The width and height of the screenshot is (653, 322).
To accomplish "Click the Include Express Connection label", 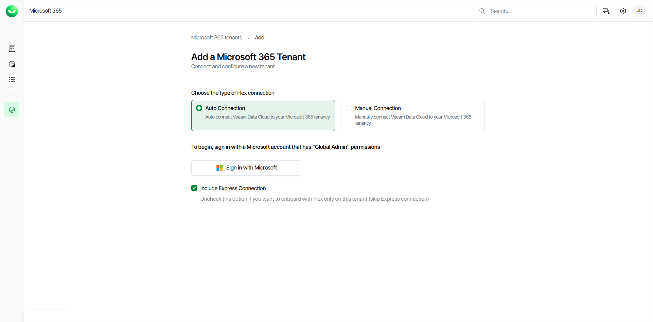I will (233, 188).
